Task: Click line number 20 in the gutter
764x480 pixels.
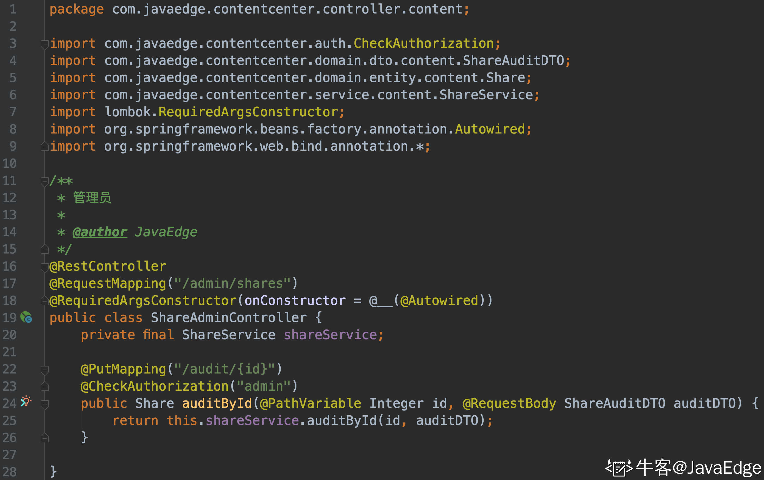Action: [10, 335]
